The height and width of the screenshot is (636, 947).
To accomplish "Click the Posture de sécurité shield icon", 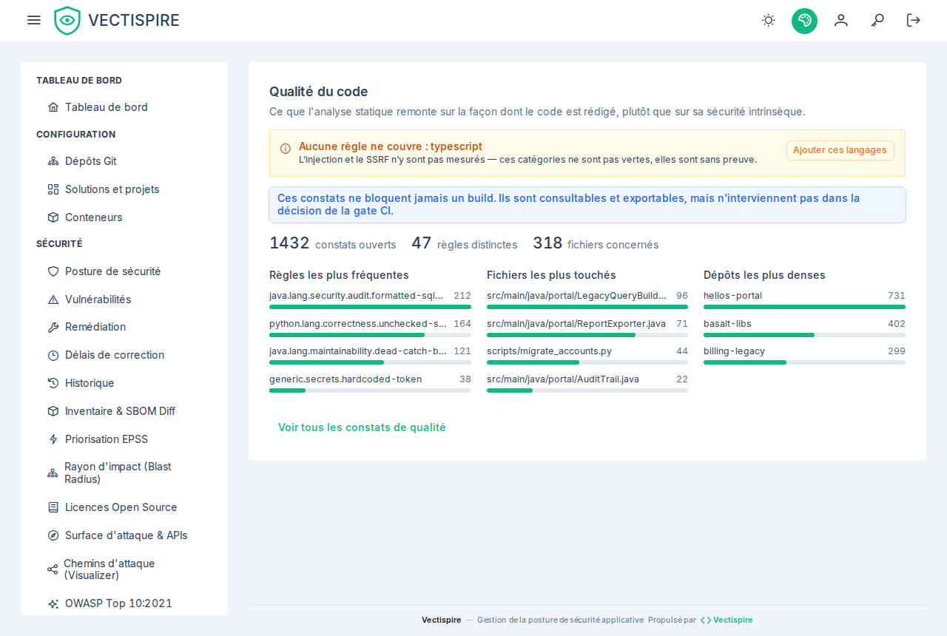I will coord(53,271).
